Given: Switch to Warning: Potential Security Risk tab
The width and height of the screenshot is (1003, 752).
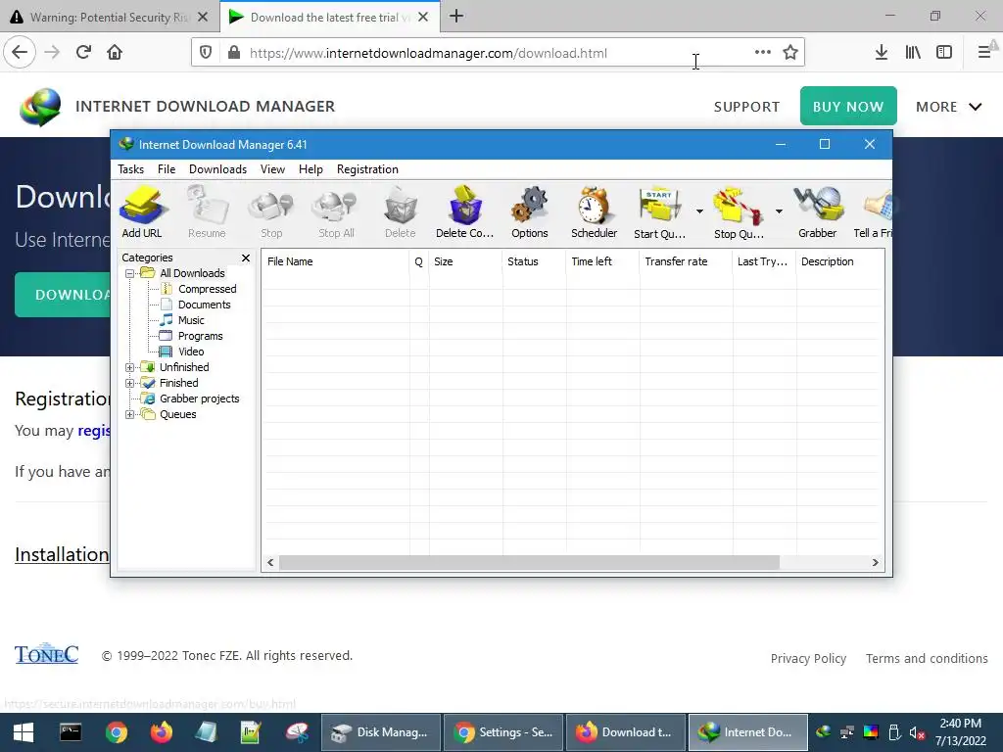Looking at the screenshot, I should tap(110, 17).
